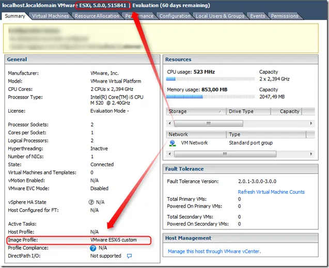Click the 'Evaluation Mode -' license value
The height and width of the screenshot is (268, 329).
click(109, 111)
